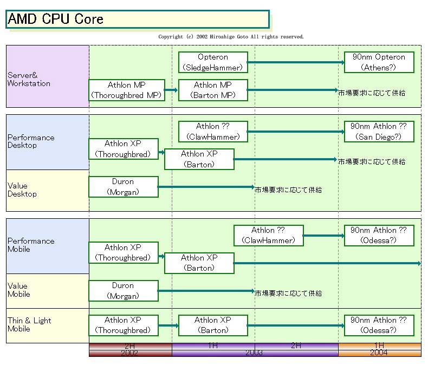Click the Performance Mobile Athlon ?? (ClawHammer) box
428x365 pixels.
pyautogui.click(x=269, y=236)
